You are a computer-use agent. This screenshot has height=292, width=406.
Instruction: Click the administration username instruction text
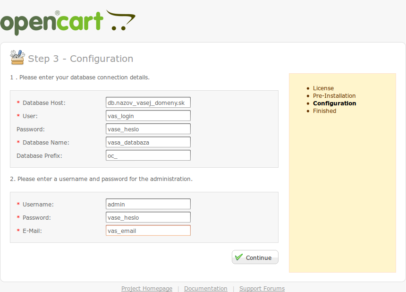tap(101, 179)
